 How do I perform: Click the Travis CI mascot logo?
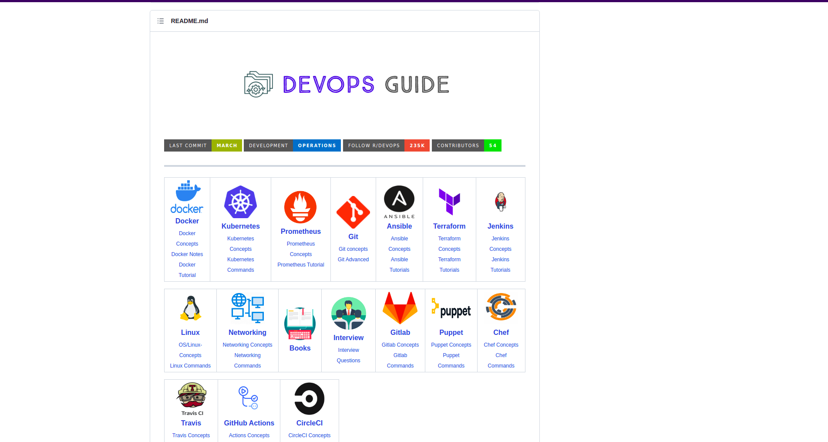191,399
